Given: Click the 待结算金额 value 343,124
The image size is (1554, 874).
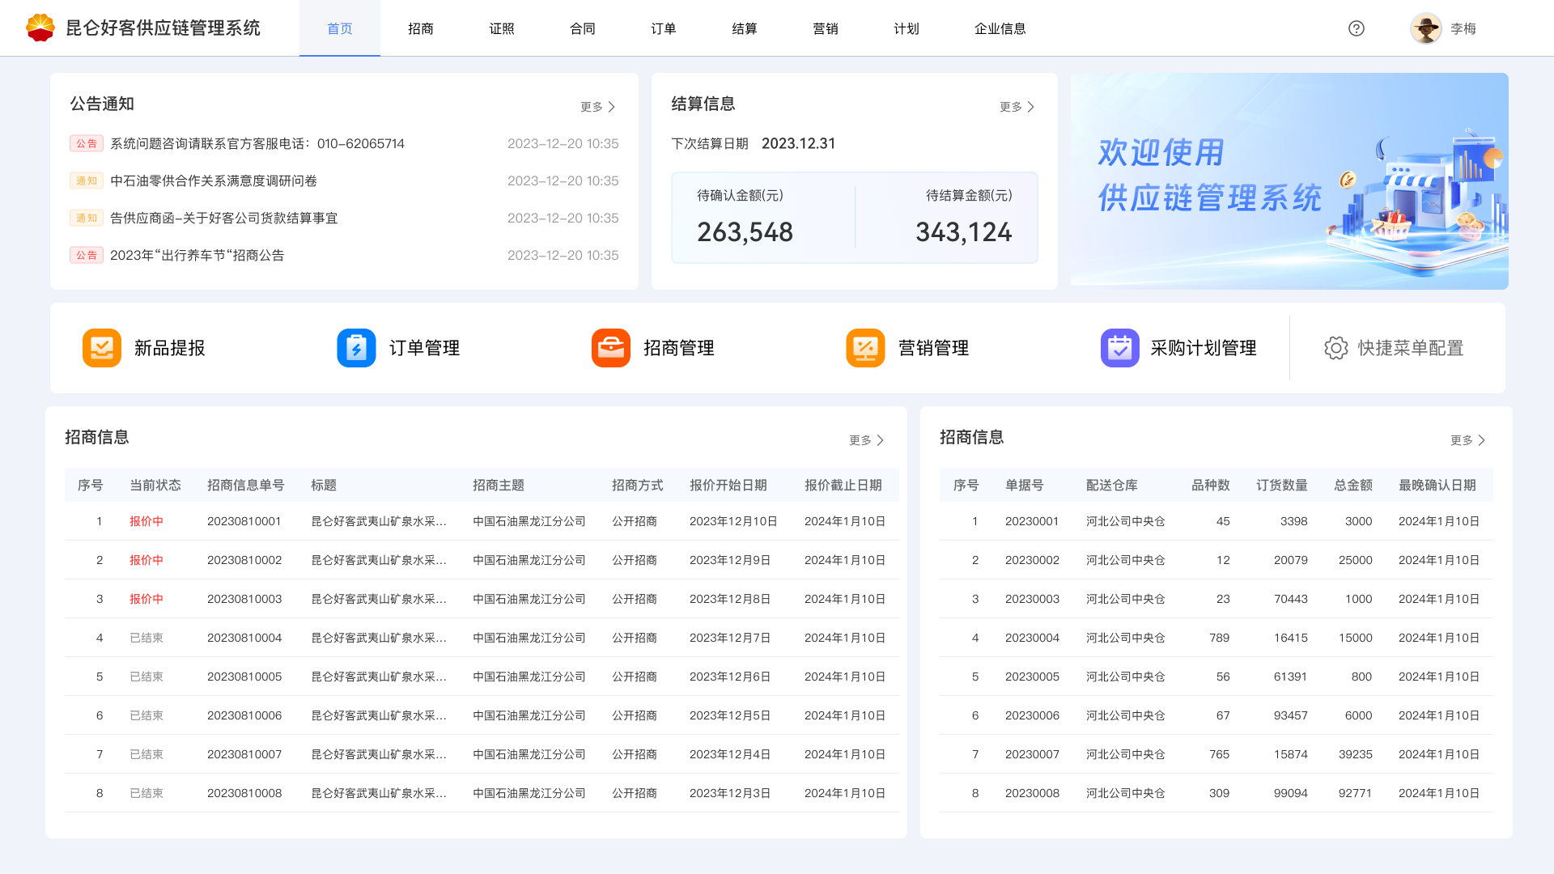Looking at the screenshot, I should (x=964, y=232).
